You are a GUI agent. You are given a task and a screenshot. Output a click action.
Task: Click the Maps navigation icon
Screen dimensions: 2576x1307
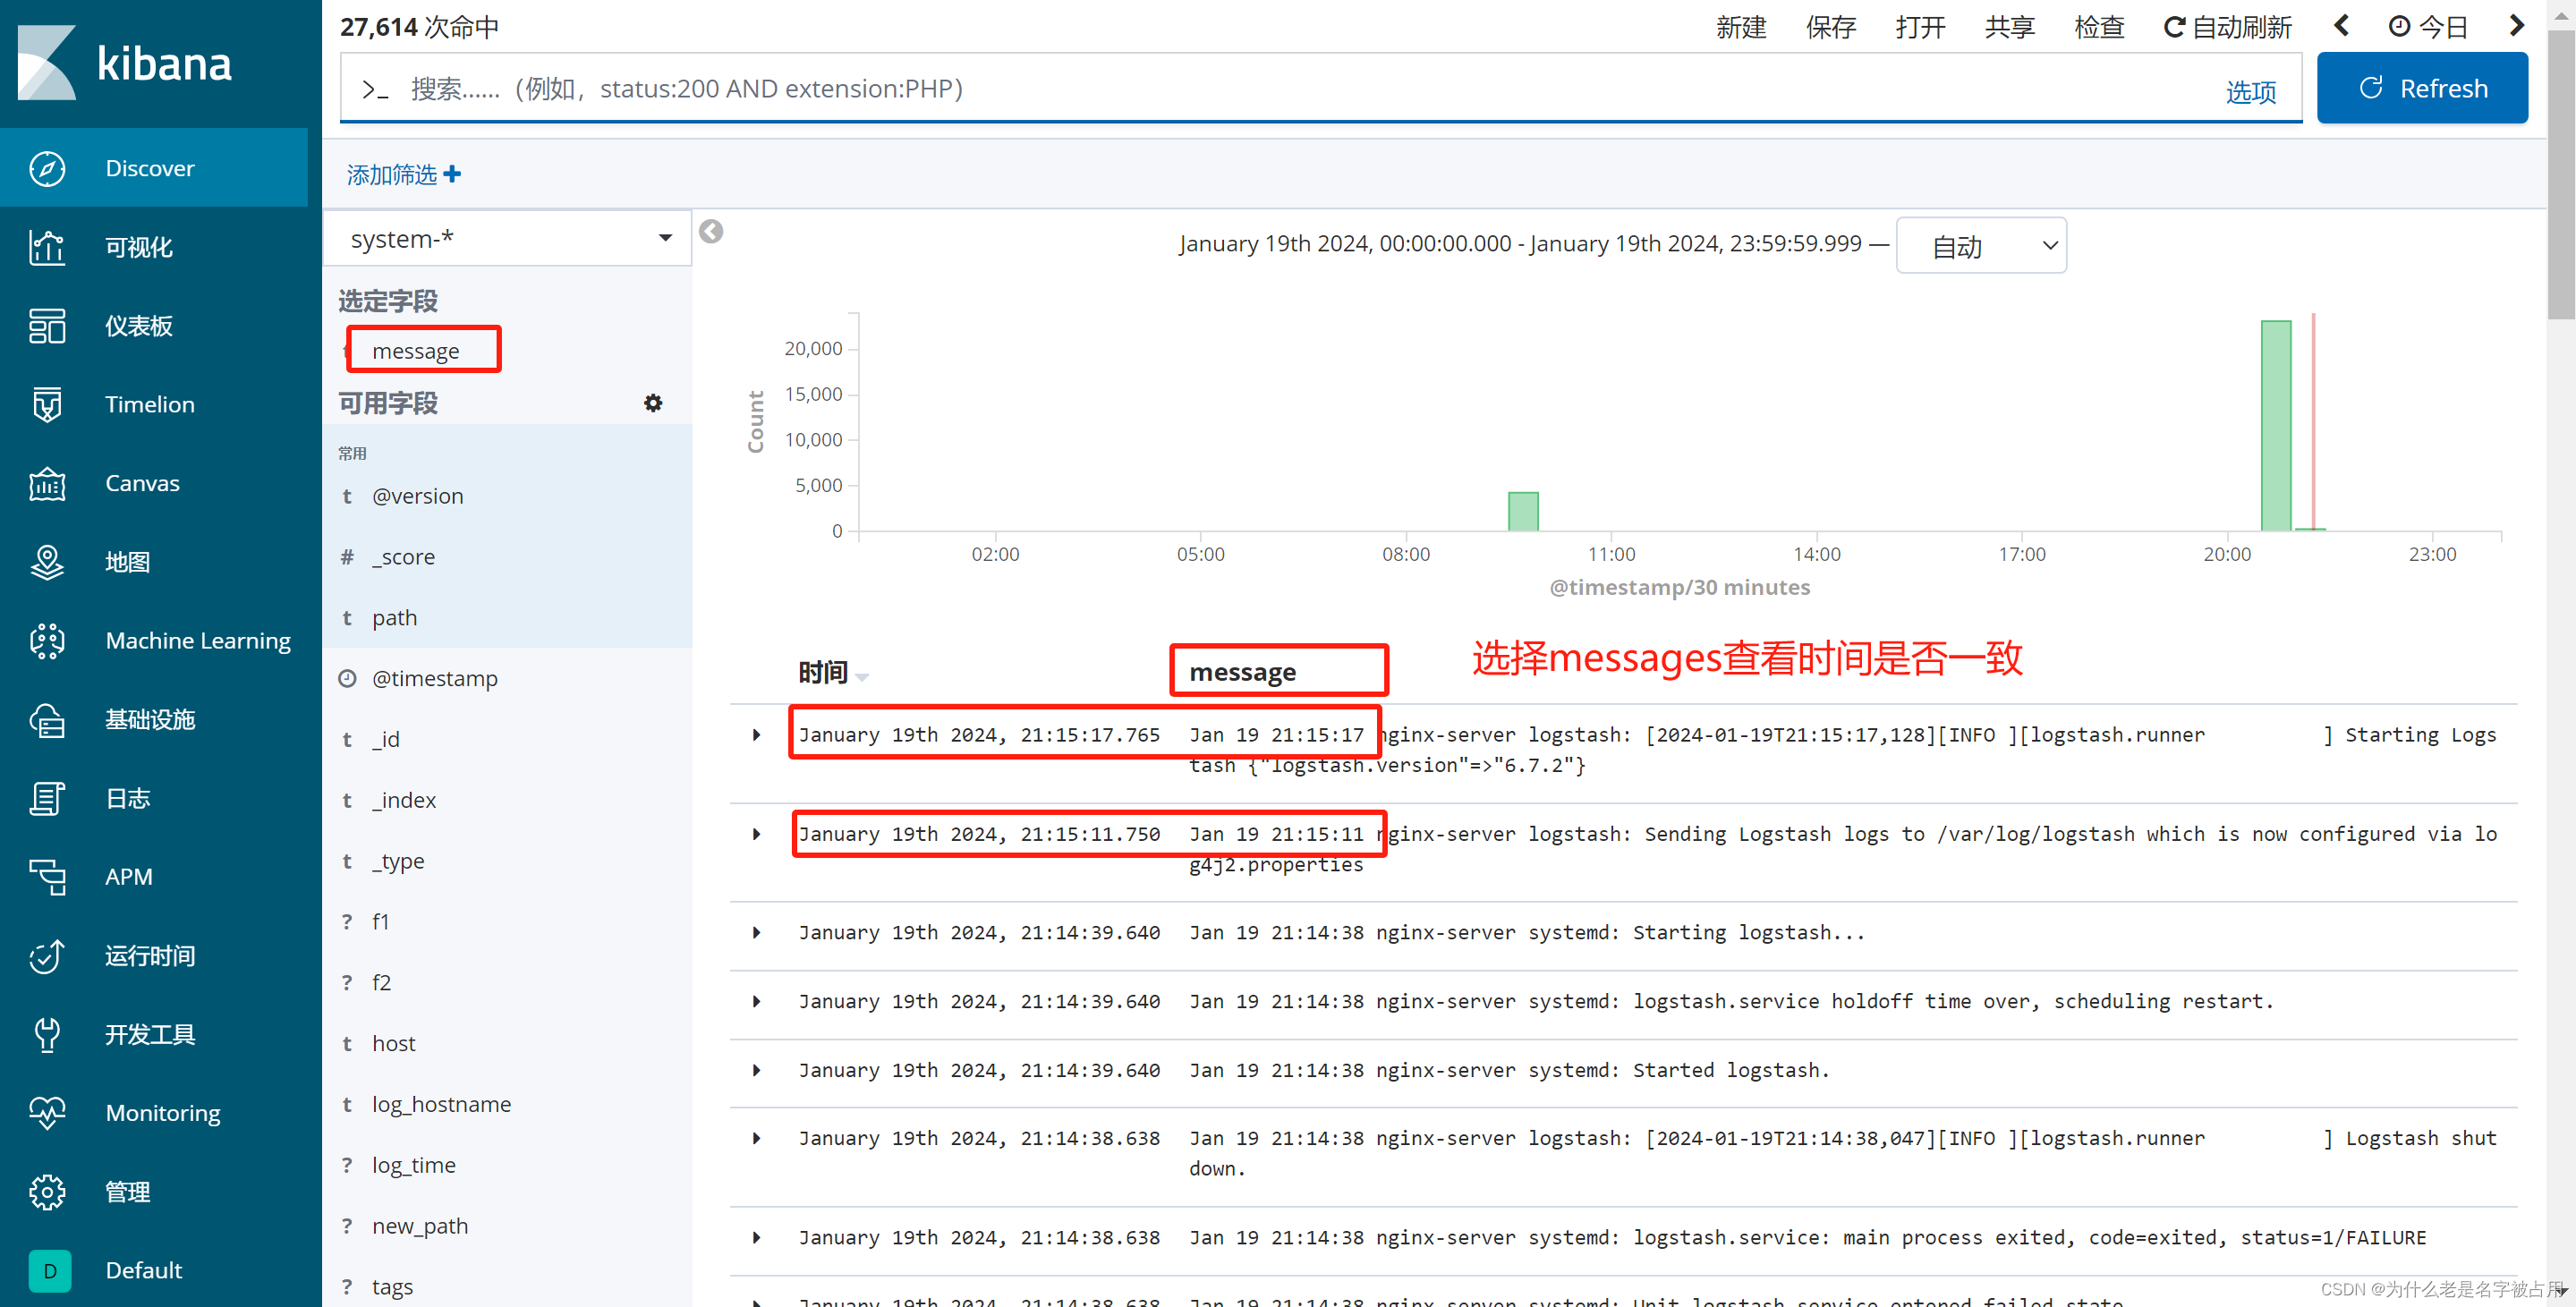(45, 562)
